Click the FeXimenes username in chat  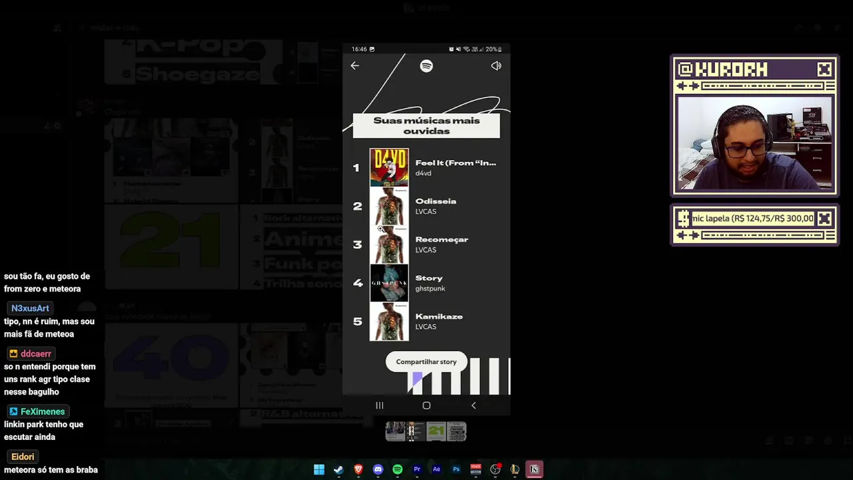37,411
